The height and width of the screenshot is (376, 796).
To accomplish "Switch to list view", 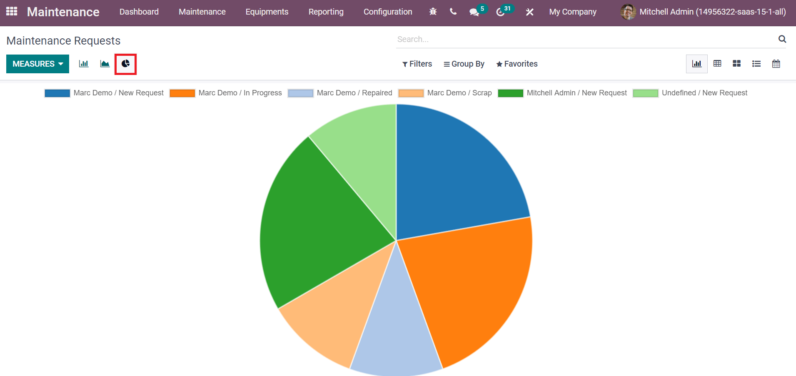I will pyautogui.click(x=756, y=64).
